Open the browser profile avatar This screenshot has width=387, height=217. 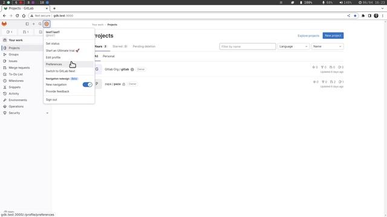[376, 16]
